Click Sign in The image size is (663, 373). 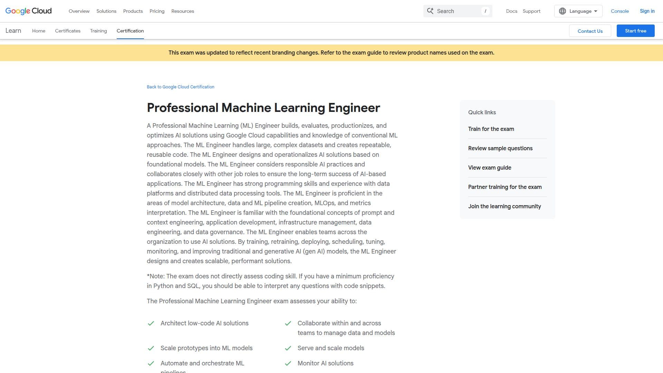(x=647, y=11)
